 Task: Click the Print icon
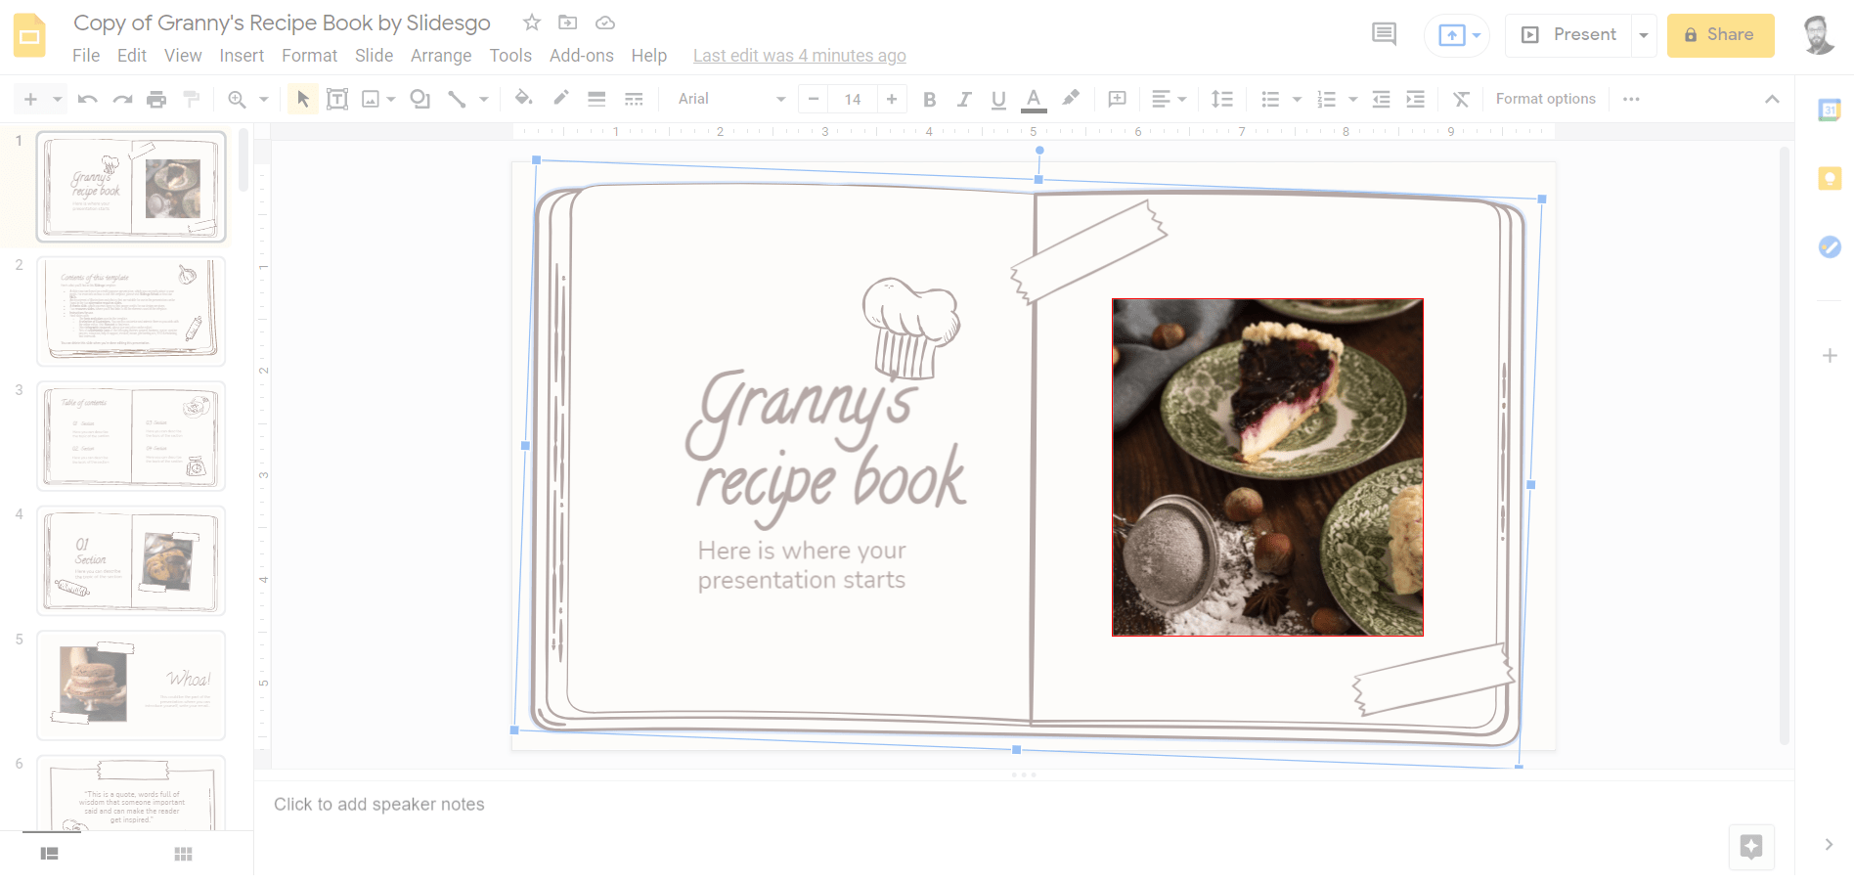pos(156,99)
